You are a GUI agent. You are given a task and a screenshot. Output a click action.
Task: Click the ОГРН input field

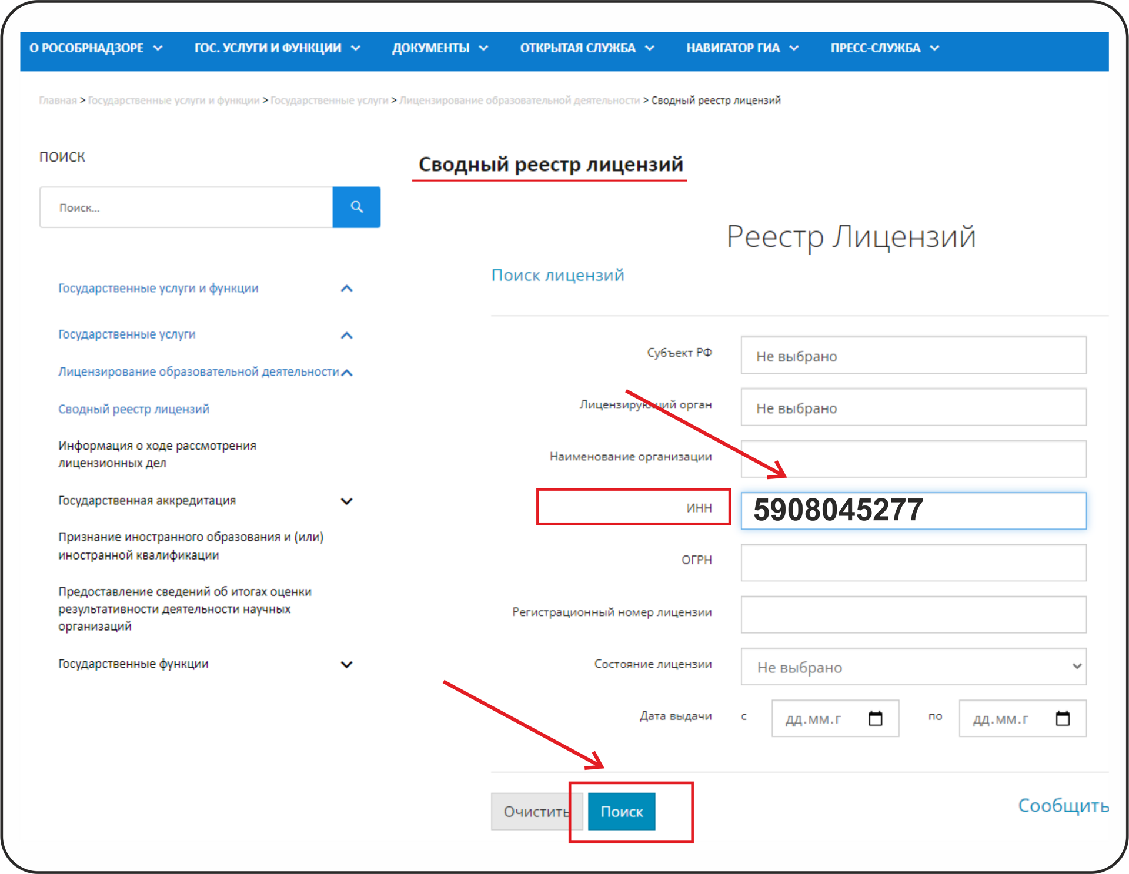pos(913,562)
